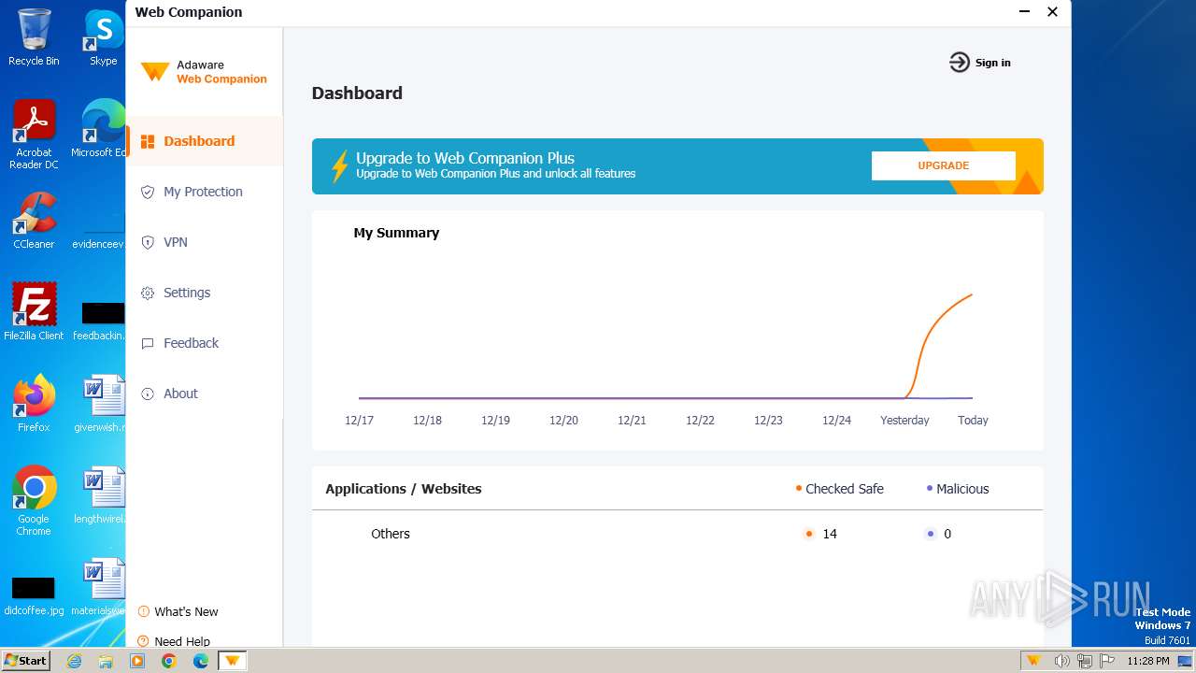Click the UPGRADE button
This screenshot has width=1196, height=673.
click(944, 165)
